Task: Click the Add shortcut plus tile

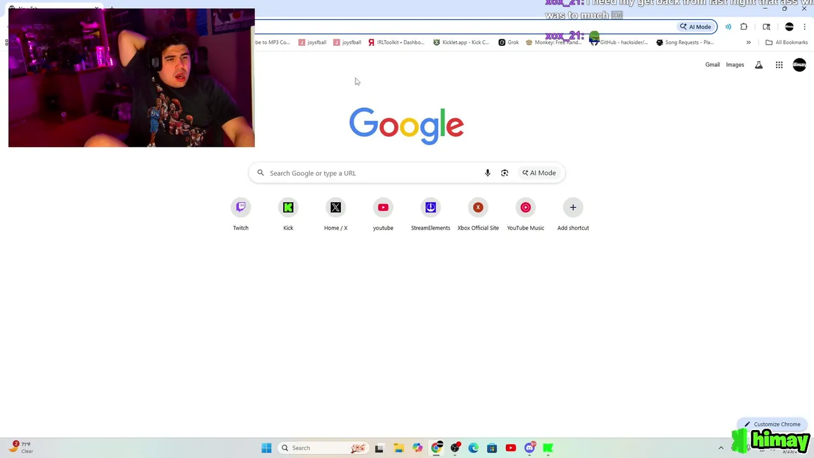Action: (573, 214)
